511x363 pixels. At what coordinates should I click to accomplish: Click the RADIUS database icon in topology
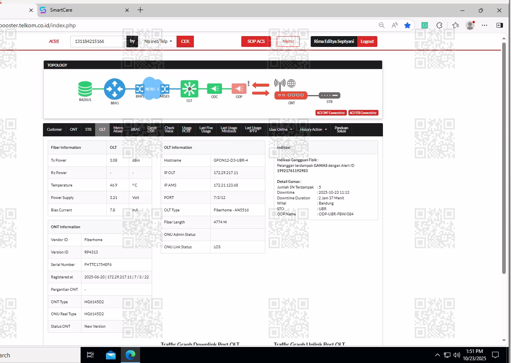[85, 89]
